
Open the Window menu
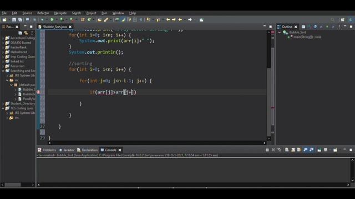118,13
